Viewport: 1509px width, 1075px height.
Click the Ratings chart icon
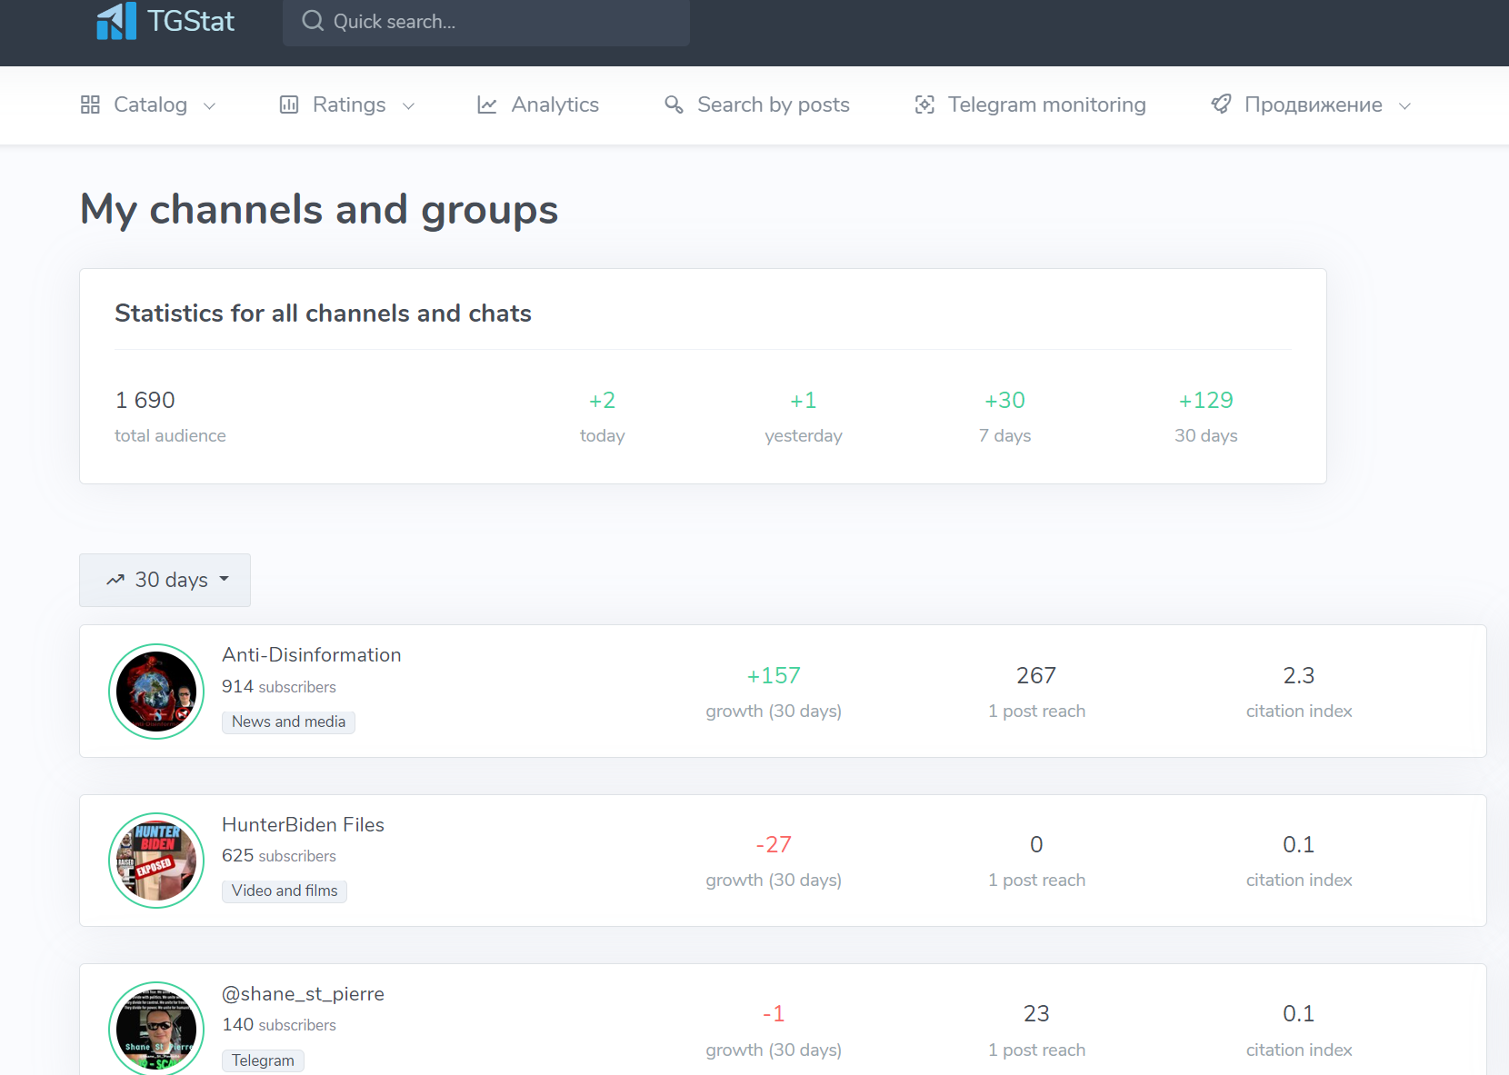pos(289,105)
